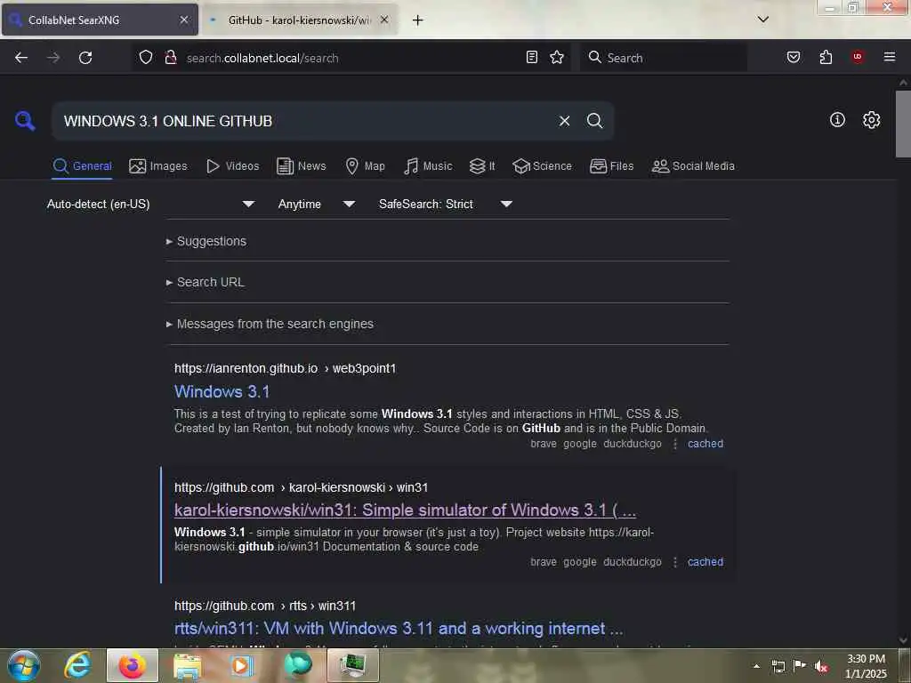Viewport: 911px width, 683px height.
Task: Open Windows Explorer from taskbar
Action: [187, 665]
